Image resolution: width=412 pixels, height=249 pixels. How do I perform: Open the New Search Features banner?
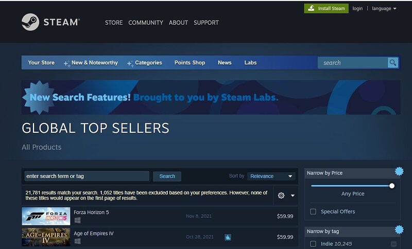pyautogui.click(x=211, y=97)
